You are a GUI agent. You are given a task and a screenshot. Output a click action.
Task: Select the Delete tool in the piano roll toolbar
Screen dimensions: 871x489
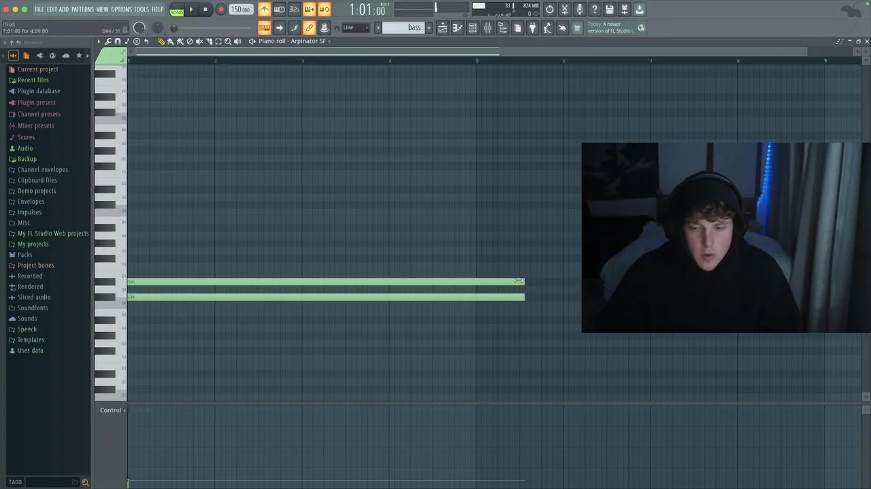click(x=189, y=41)
